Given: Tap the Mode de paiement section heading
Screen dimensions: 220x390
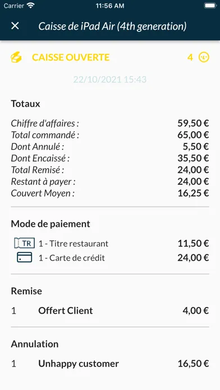Looking at the screenshot, I should 51,224.
